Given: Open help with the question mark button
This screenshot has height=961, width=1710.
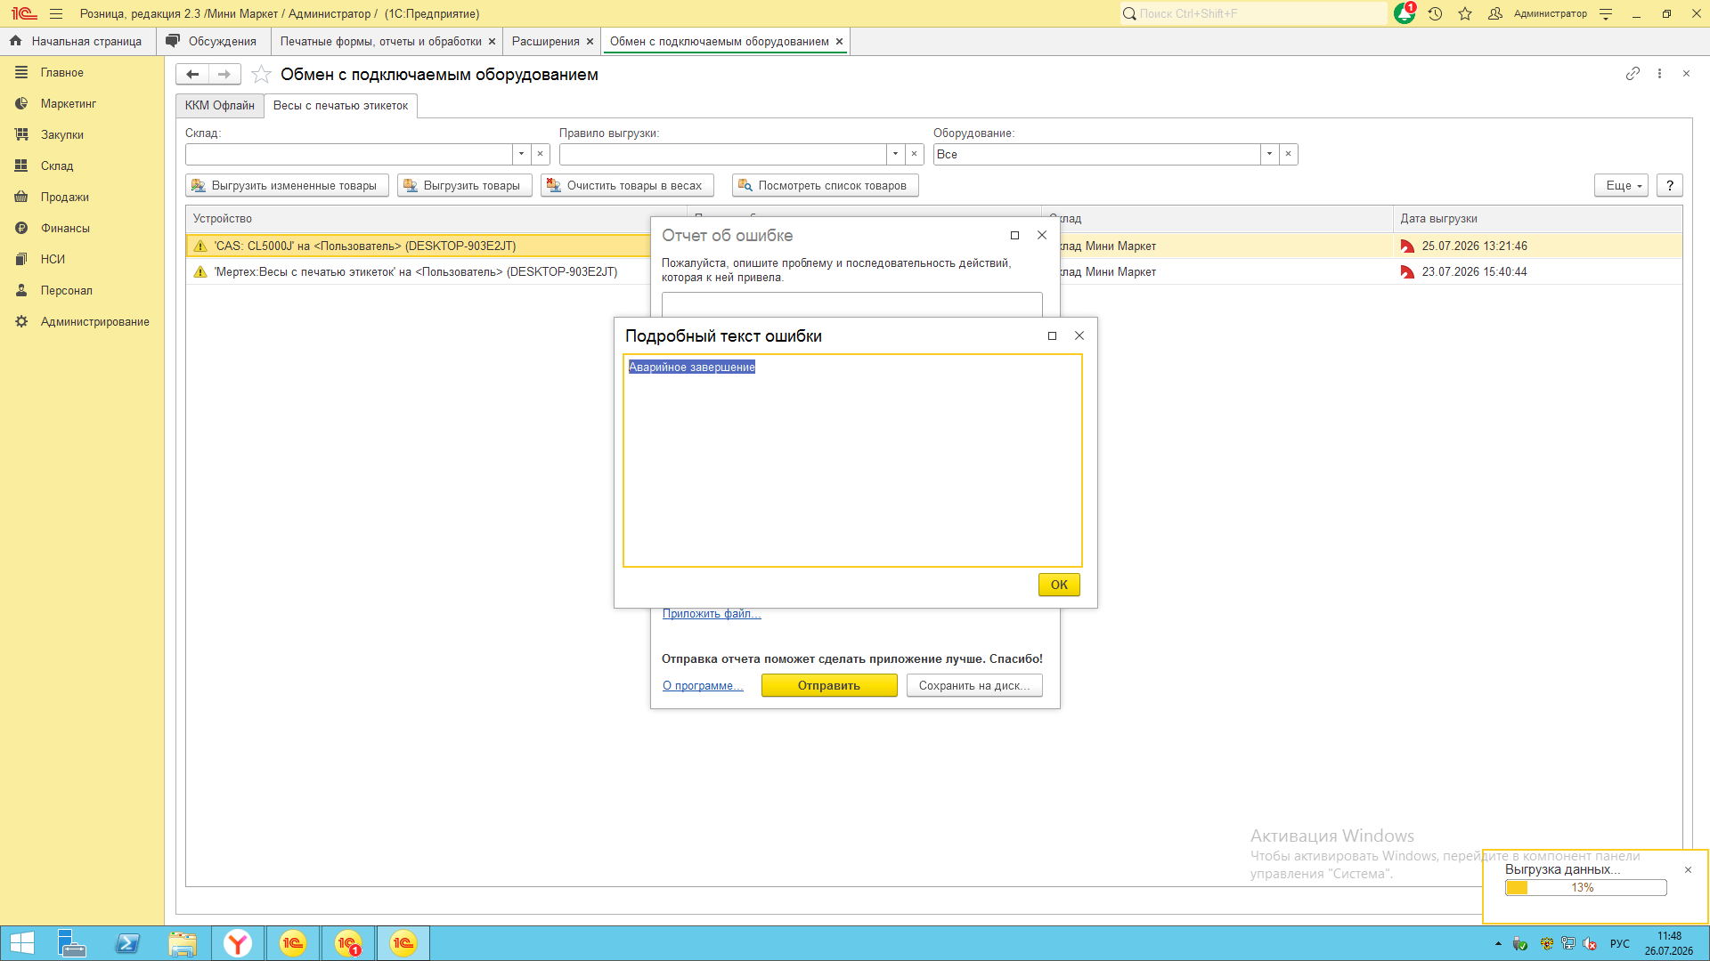Looking at the screenshot, I should pyautogui.click(x=1670, y=186).
